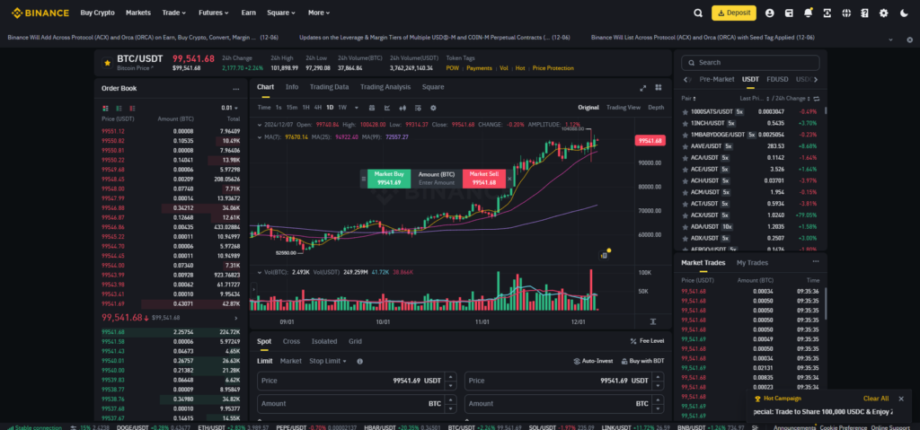Open the user profile icon
The width and height of the screenshot is (920, 430).
click(770, 13)
